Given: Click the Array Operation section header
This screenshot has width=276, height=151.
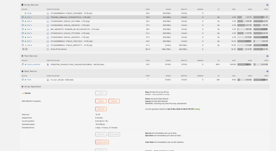Looking at the screenshot, I should pyautogui.click(x=145, y=87).
